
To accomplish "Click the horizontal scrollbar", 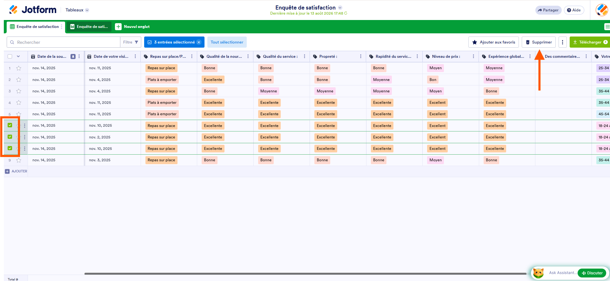I will point(305,273).
